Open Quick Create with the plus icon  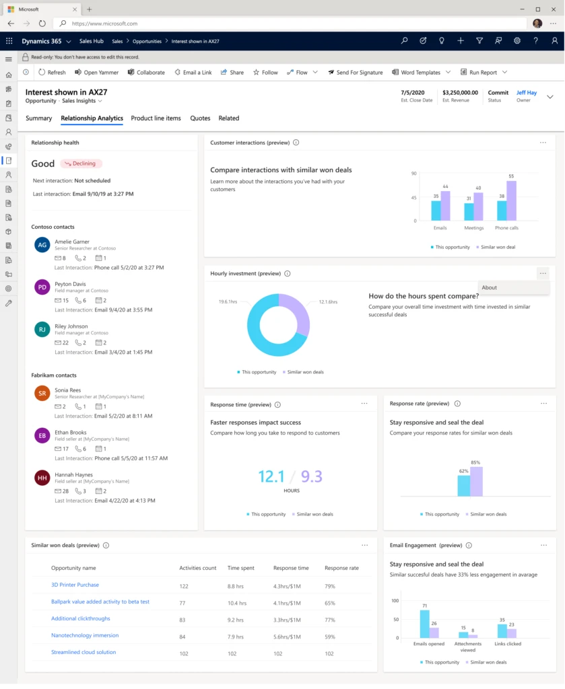coord(461,41)
